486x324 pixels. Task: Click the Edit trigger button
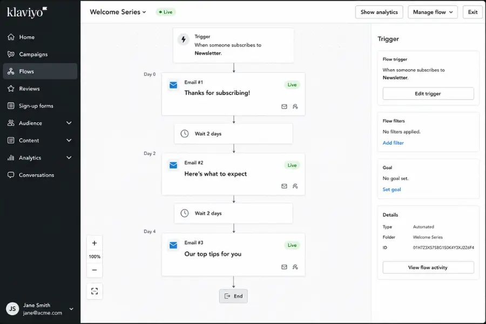428,93
